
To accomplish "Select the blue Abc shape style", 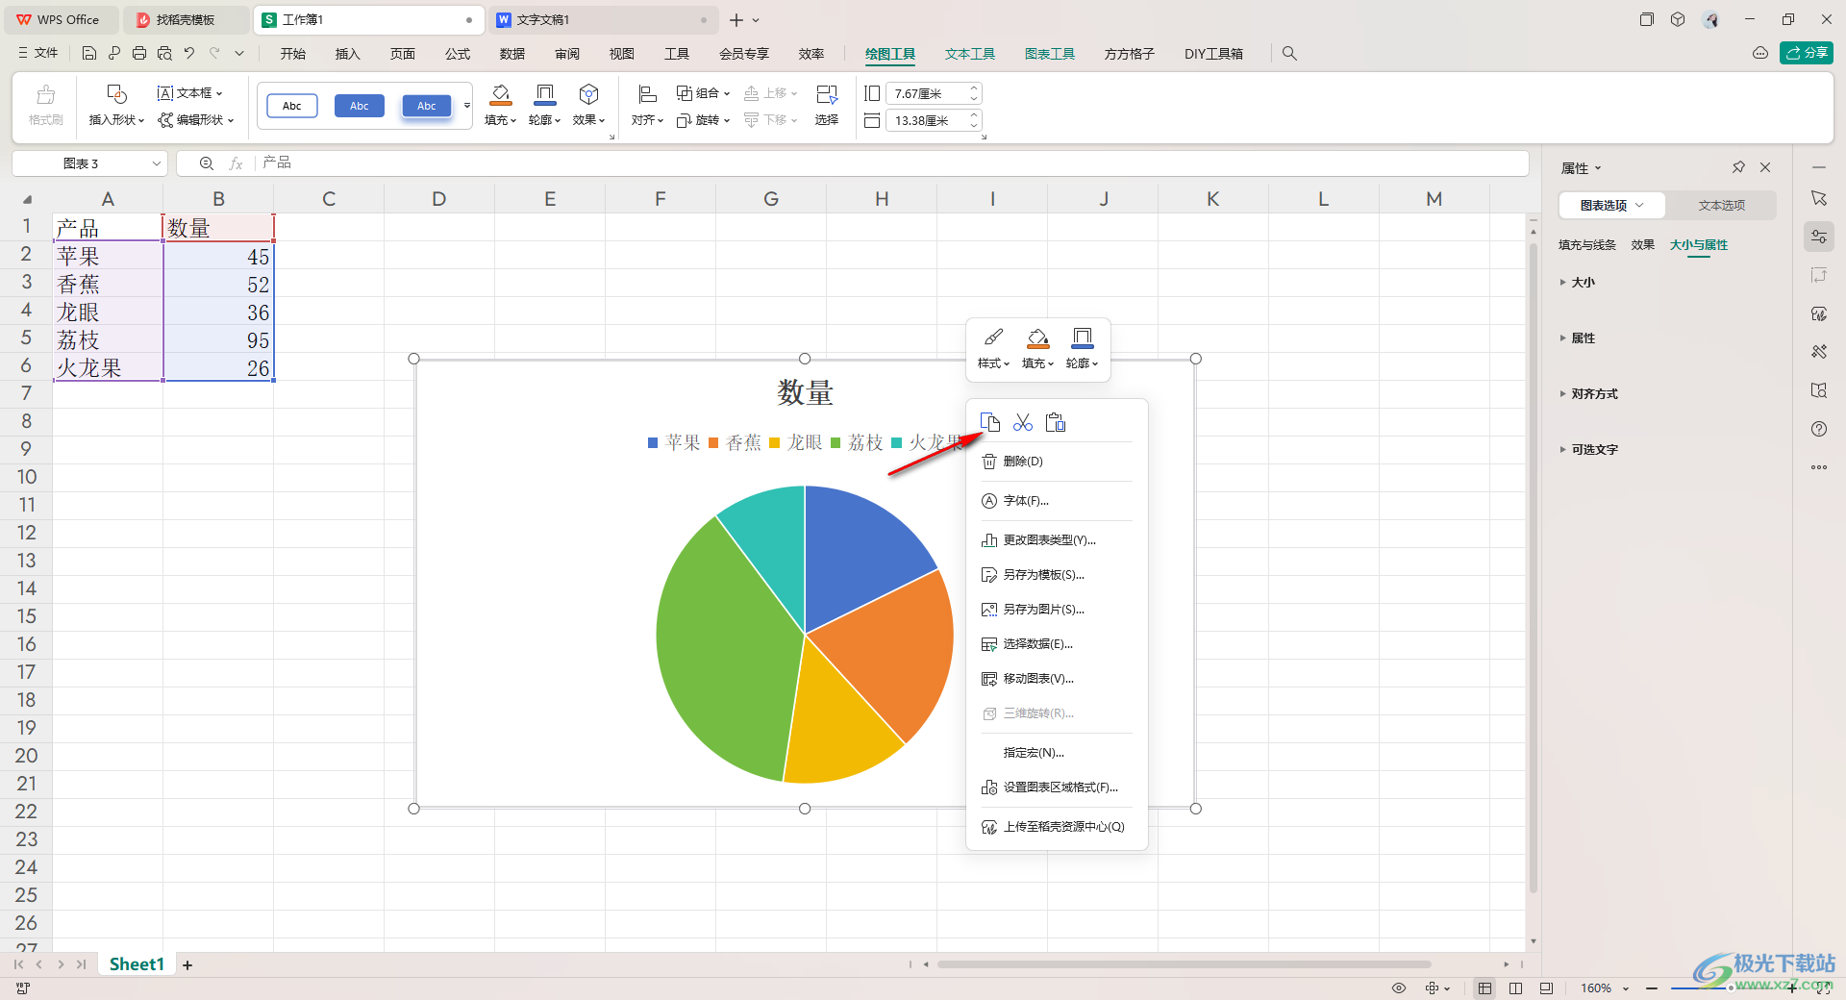I will [360, 106].
